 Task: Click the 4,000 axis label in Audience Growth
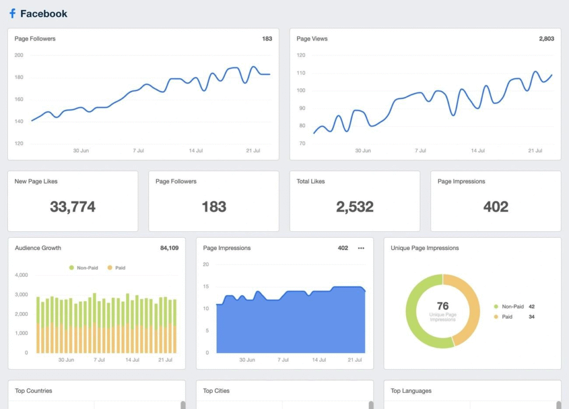22,275
